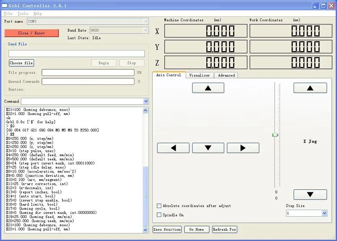Click the '$16=0 (hard limits, bool)' line
The image size is (337, 241).
click(x=32, y=204)
